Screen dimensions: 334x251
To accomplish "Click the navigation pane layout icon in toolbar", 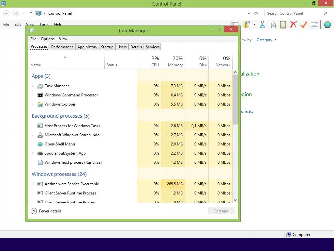I will 234,24.
